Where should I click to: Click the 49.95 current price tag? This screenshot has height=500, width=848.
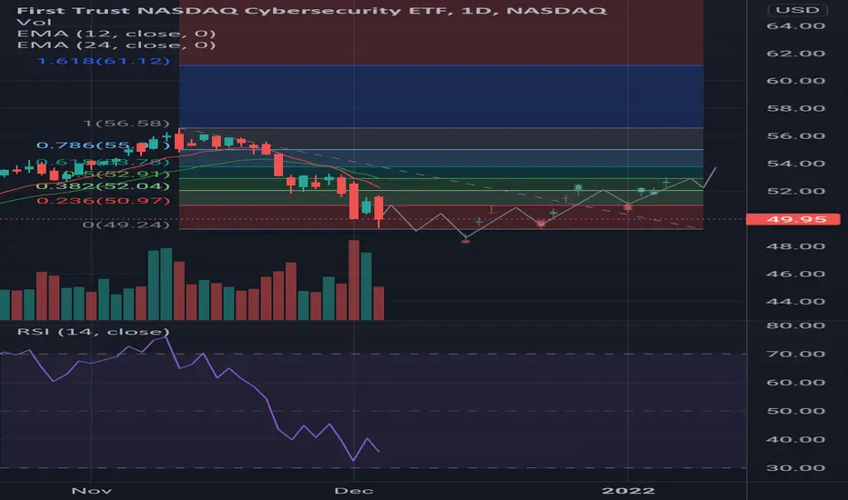pos(792,219)
